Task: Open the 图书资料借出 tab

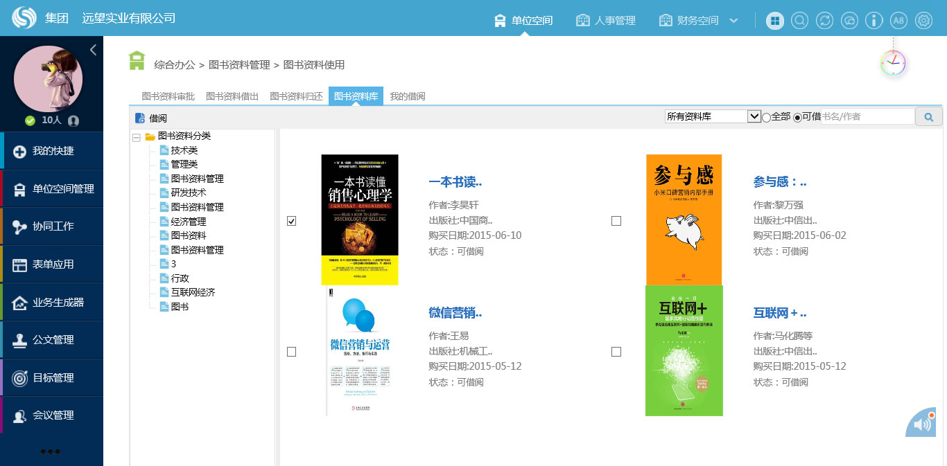Action: click(x=232, y=96)
